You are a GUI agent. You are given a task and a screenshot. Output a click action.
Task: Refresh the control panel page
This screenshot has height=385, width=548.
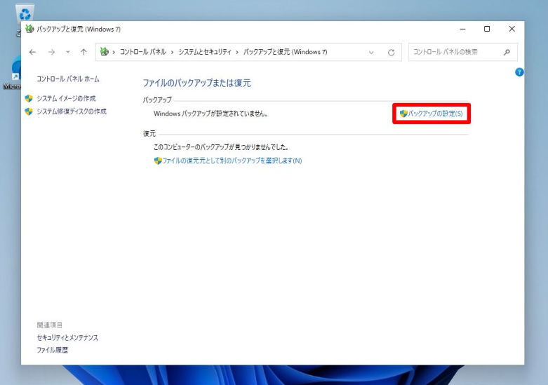click(x=391, y=53)
